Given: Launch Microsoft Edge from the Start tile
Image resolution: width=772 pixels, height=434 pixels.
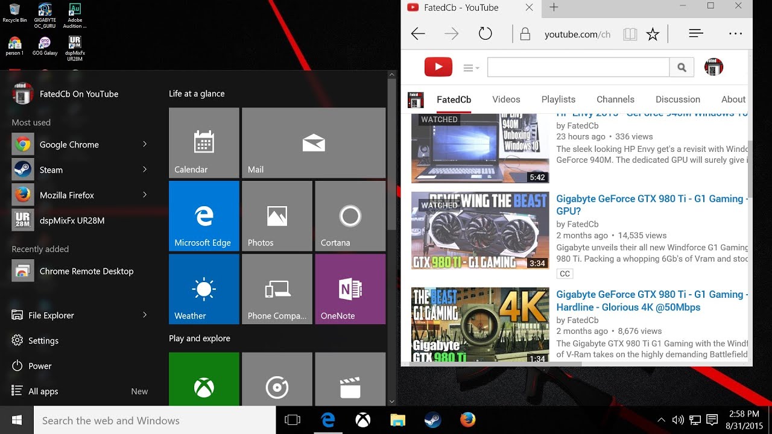Looking at the screenshot, I should [x=204, y=216].
